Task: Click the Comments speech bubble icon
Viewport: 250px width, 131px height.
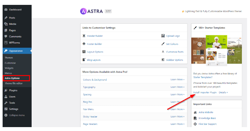Action: coord(6,36)
